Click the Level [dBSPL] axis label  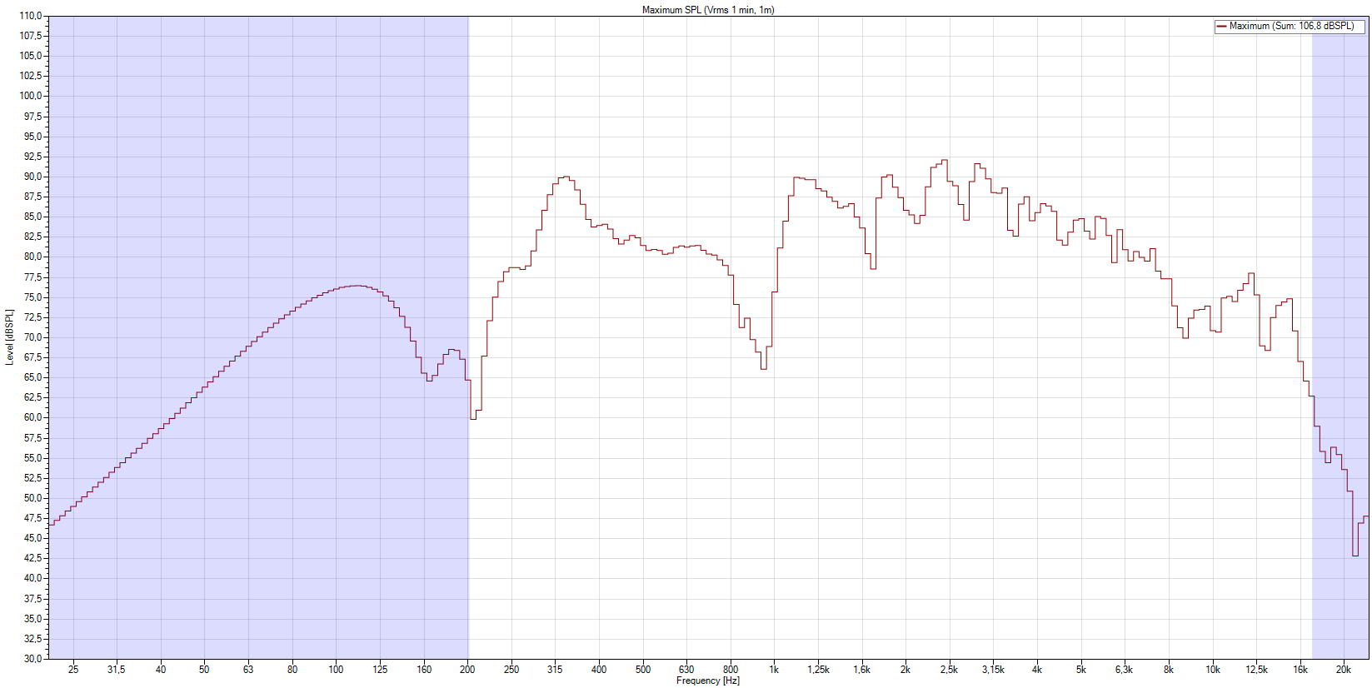click(x=10, y=337)
